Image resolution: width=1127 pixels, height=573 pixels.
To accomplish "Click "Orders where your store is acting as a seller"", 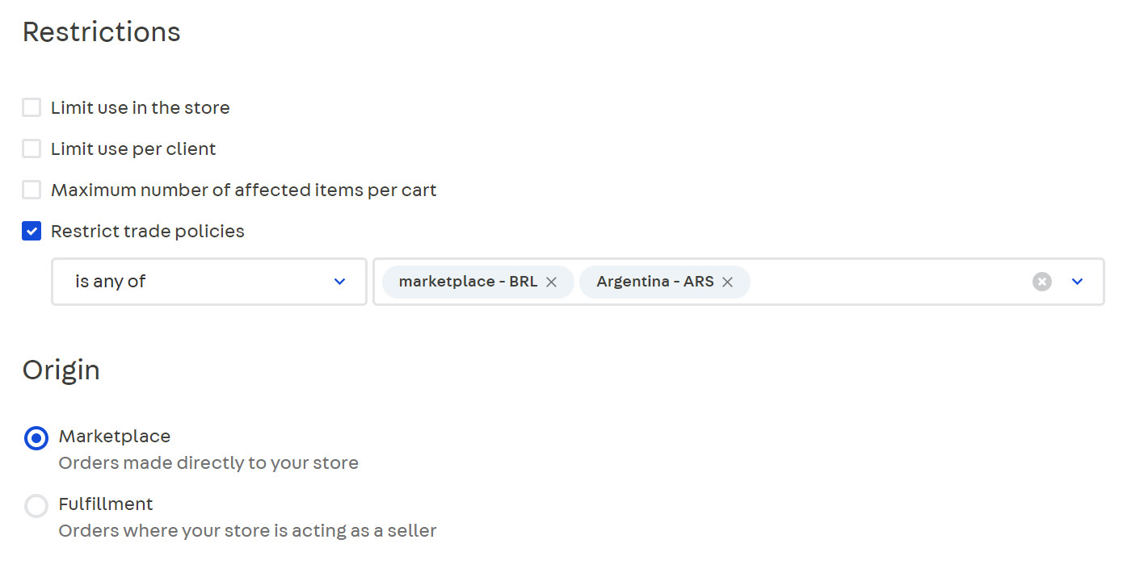I will pyautogui.click(x=247, y=531).
